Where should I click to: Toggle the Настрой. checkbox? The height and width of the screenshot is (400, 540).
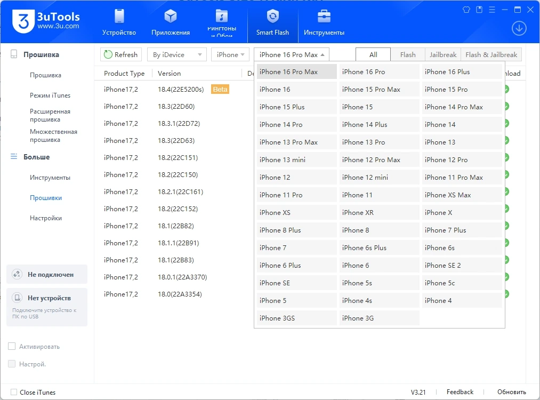12,364
